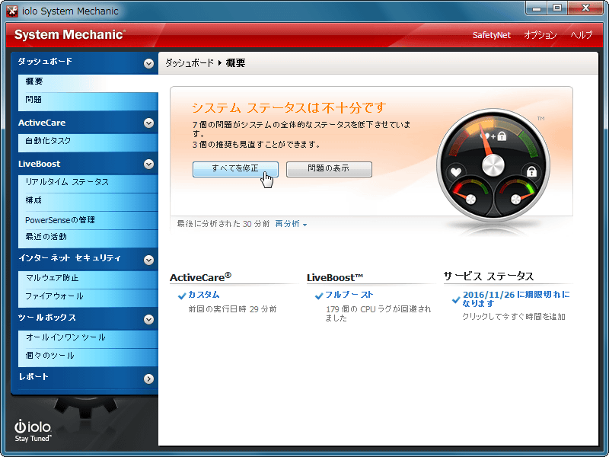Click the 2016/11/26 expiration link

516,299
